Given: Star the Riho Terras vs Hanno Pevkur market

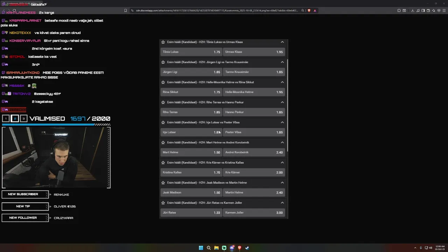Looking at the screenshot, I should [x=163, y=102].
